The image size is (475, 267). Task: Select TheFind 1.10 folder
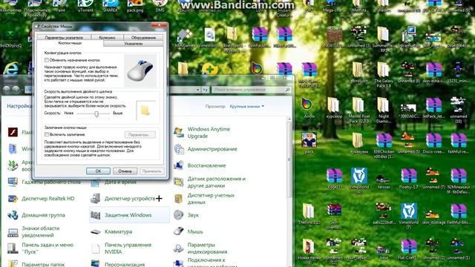click(309, 214)
